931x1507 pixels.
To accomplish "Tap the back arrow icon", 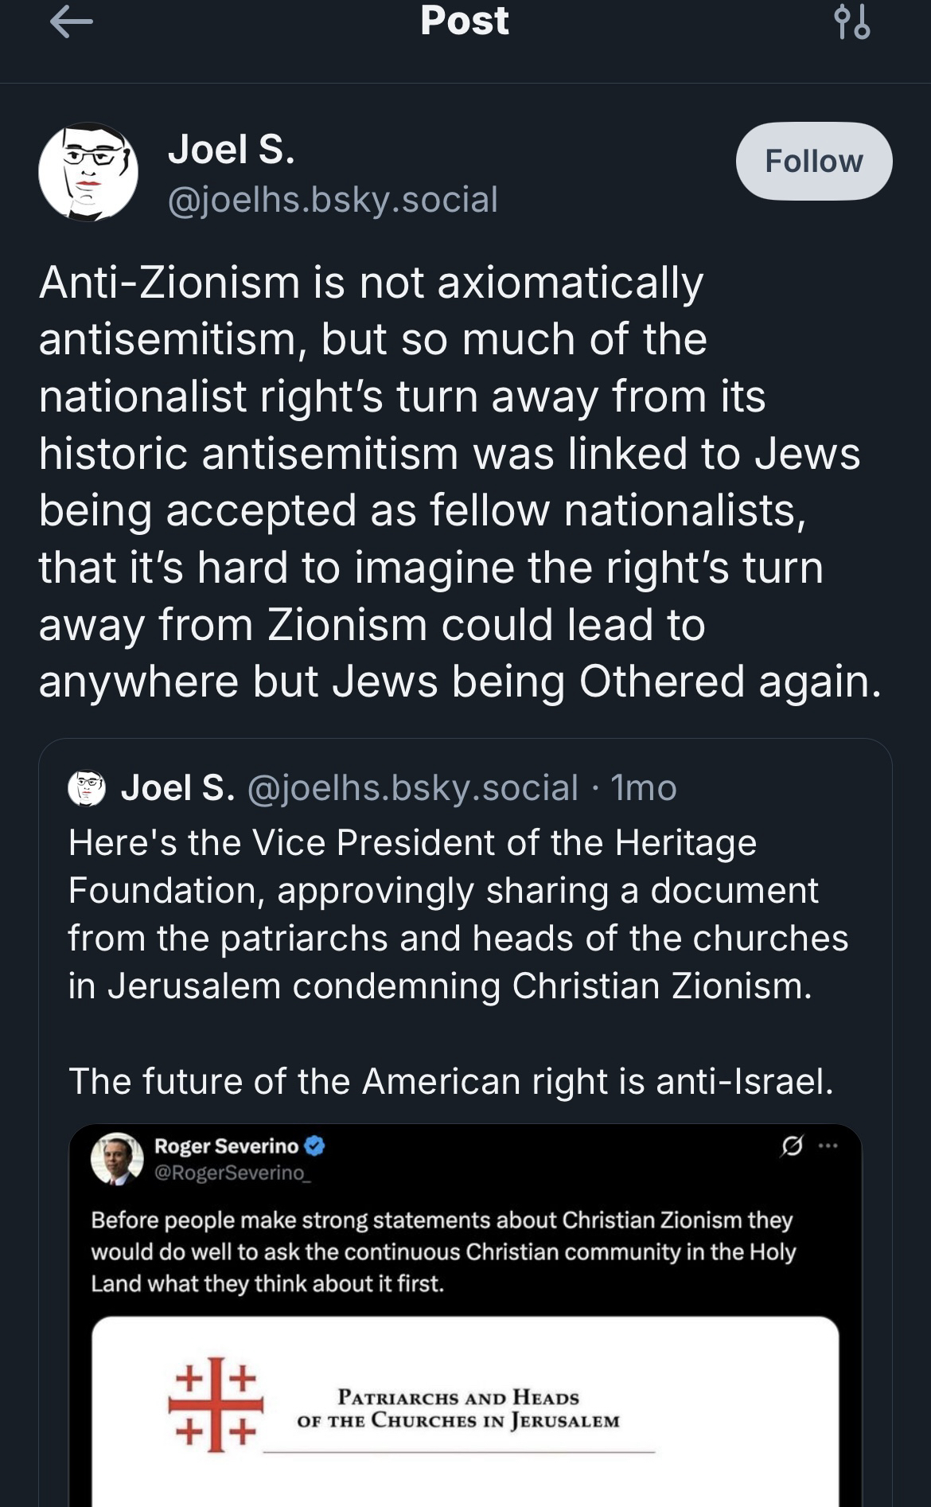I will [x=72, y=22].
